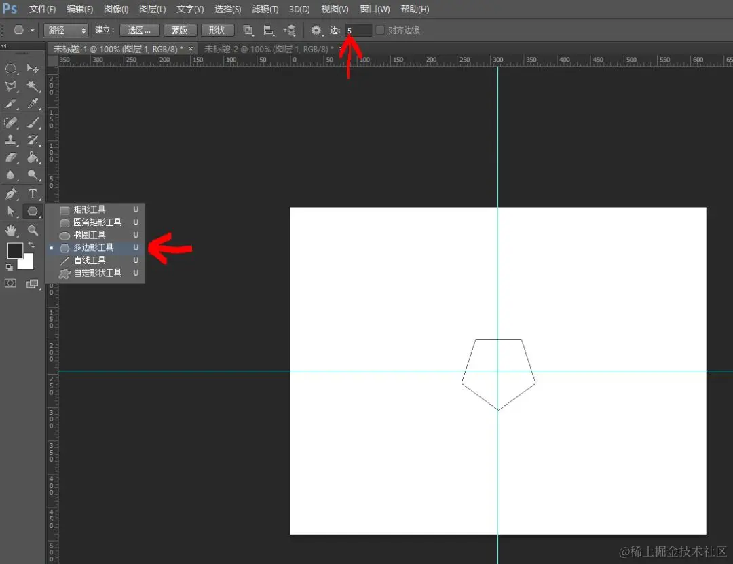Viewport: 733px width, 564px height.
Task: Open the 编辑(E) menu
Action: coord(80,9)
